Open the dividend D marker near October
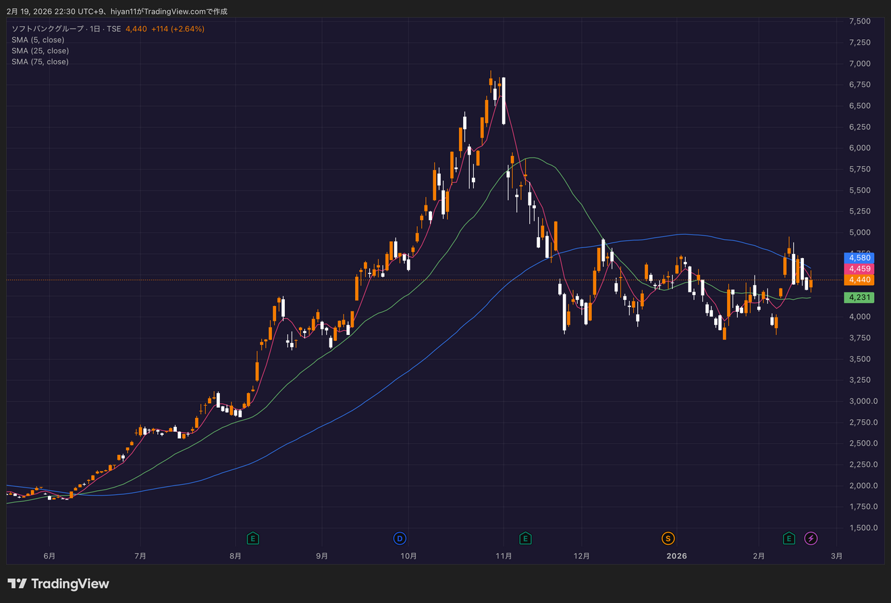Viewport: 891px width, 603px height. [x=400, y=538]
